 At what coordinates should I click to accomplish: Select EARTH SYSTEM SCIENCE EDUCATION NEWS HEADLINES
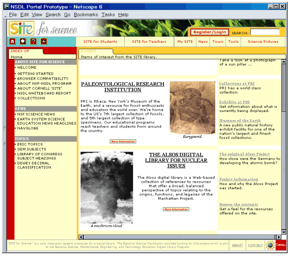[x=47, y=121]
